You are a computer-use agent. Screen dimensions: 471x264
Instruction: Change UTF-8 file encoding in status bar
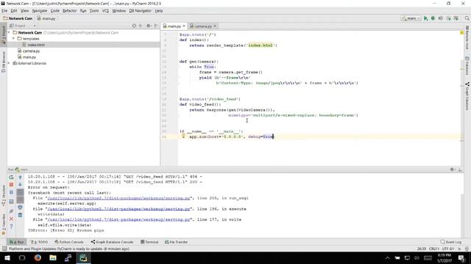[448, 249]
